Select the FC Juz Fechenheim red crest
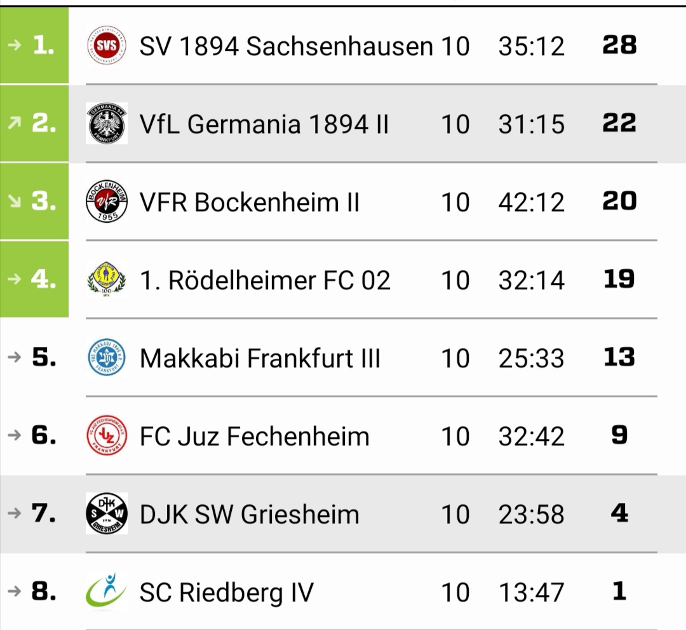This screenshot has height=630, width=686. [x=107, y=436]
